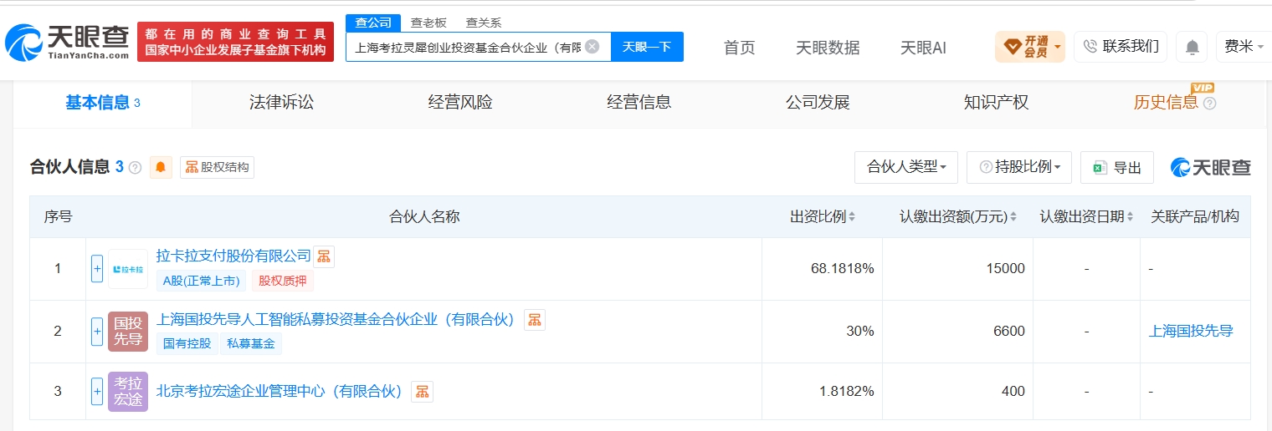Open the 上海国投先导 related organization link

tap(1191, 331)
